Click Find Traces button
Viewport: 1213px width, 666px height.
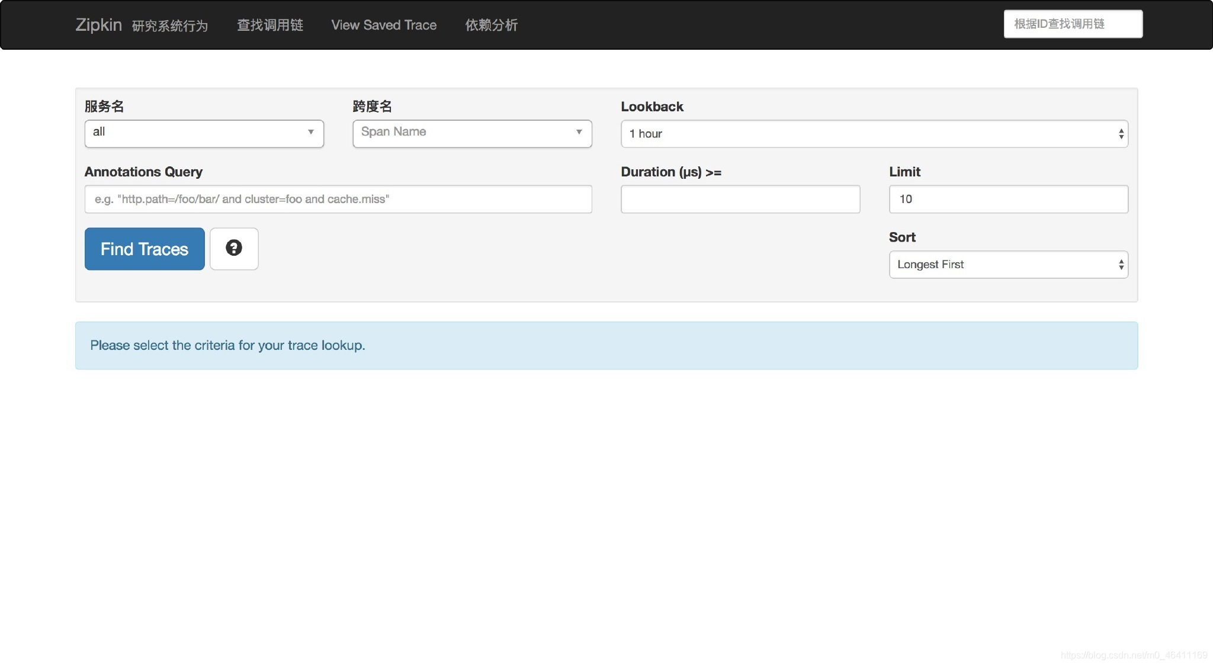(x=145, y=249)
